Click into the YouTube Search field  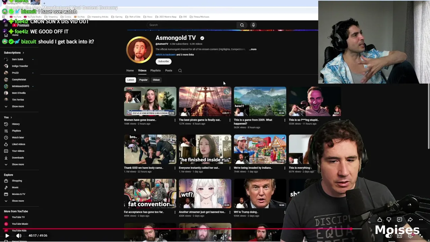click(x=191, y=25)
